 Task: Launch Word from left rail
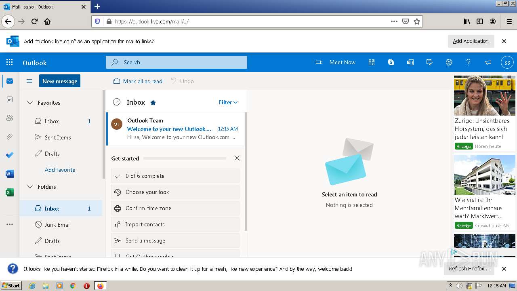pyautogui.click(x=10, y=174)
